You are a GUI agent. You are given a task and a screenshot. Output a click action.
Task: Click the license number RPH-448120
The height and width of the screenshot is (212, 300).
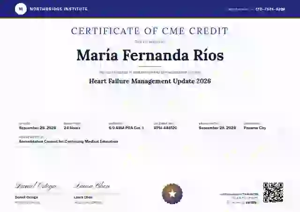point(165,128)
